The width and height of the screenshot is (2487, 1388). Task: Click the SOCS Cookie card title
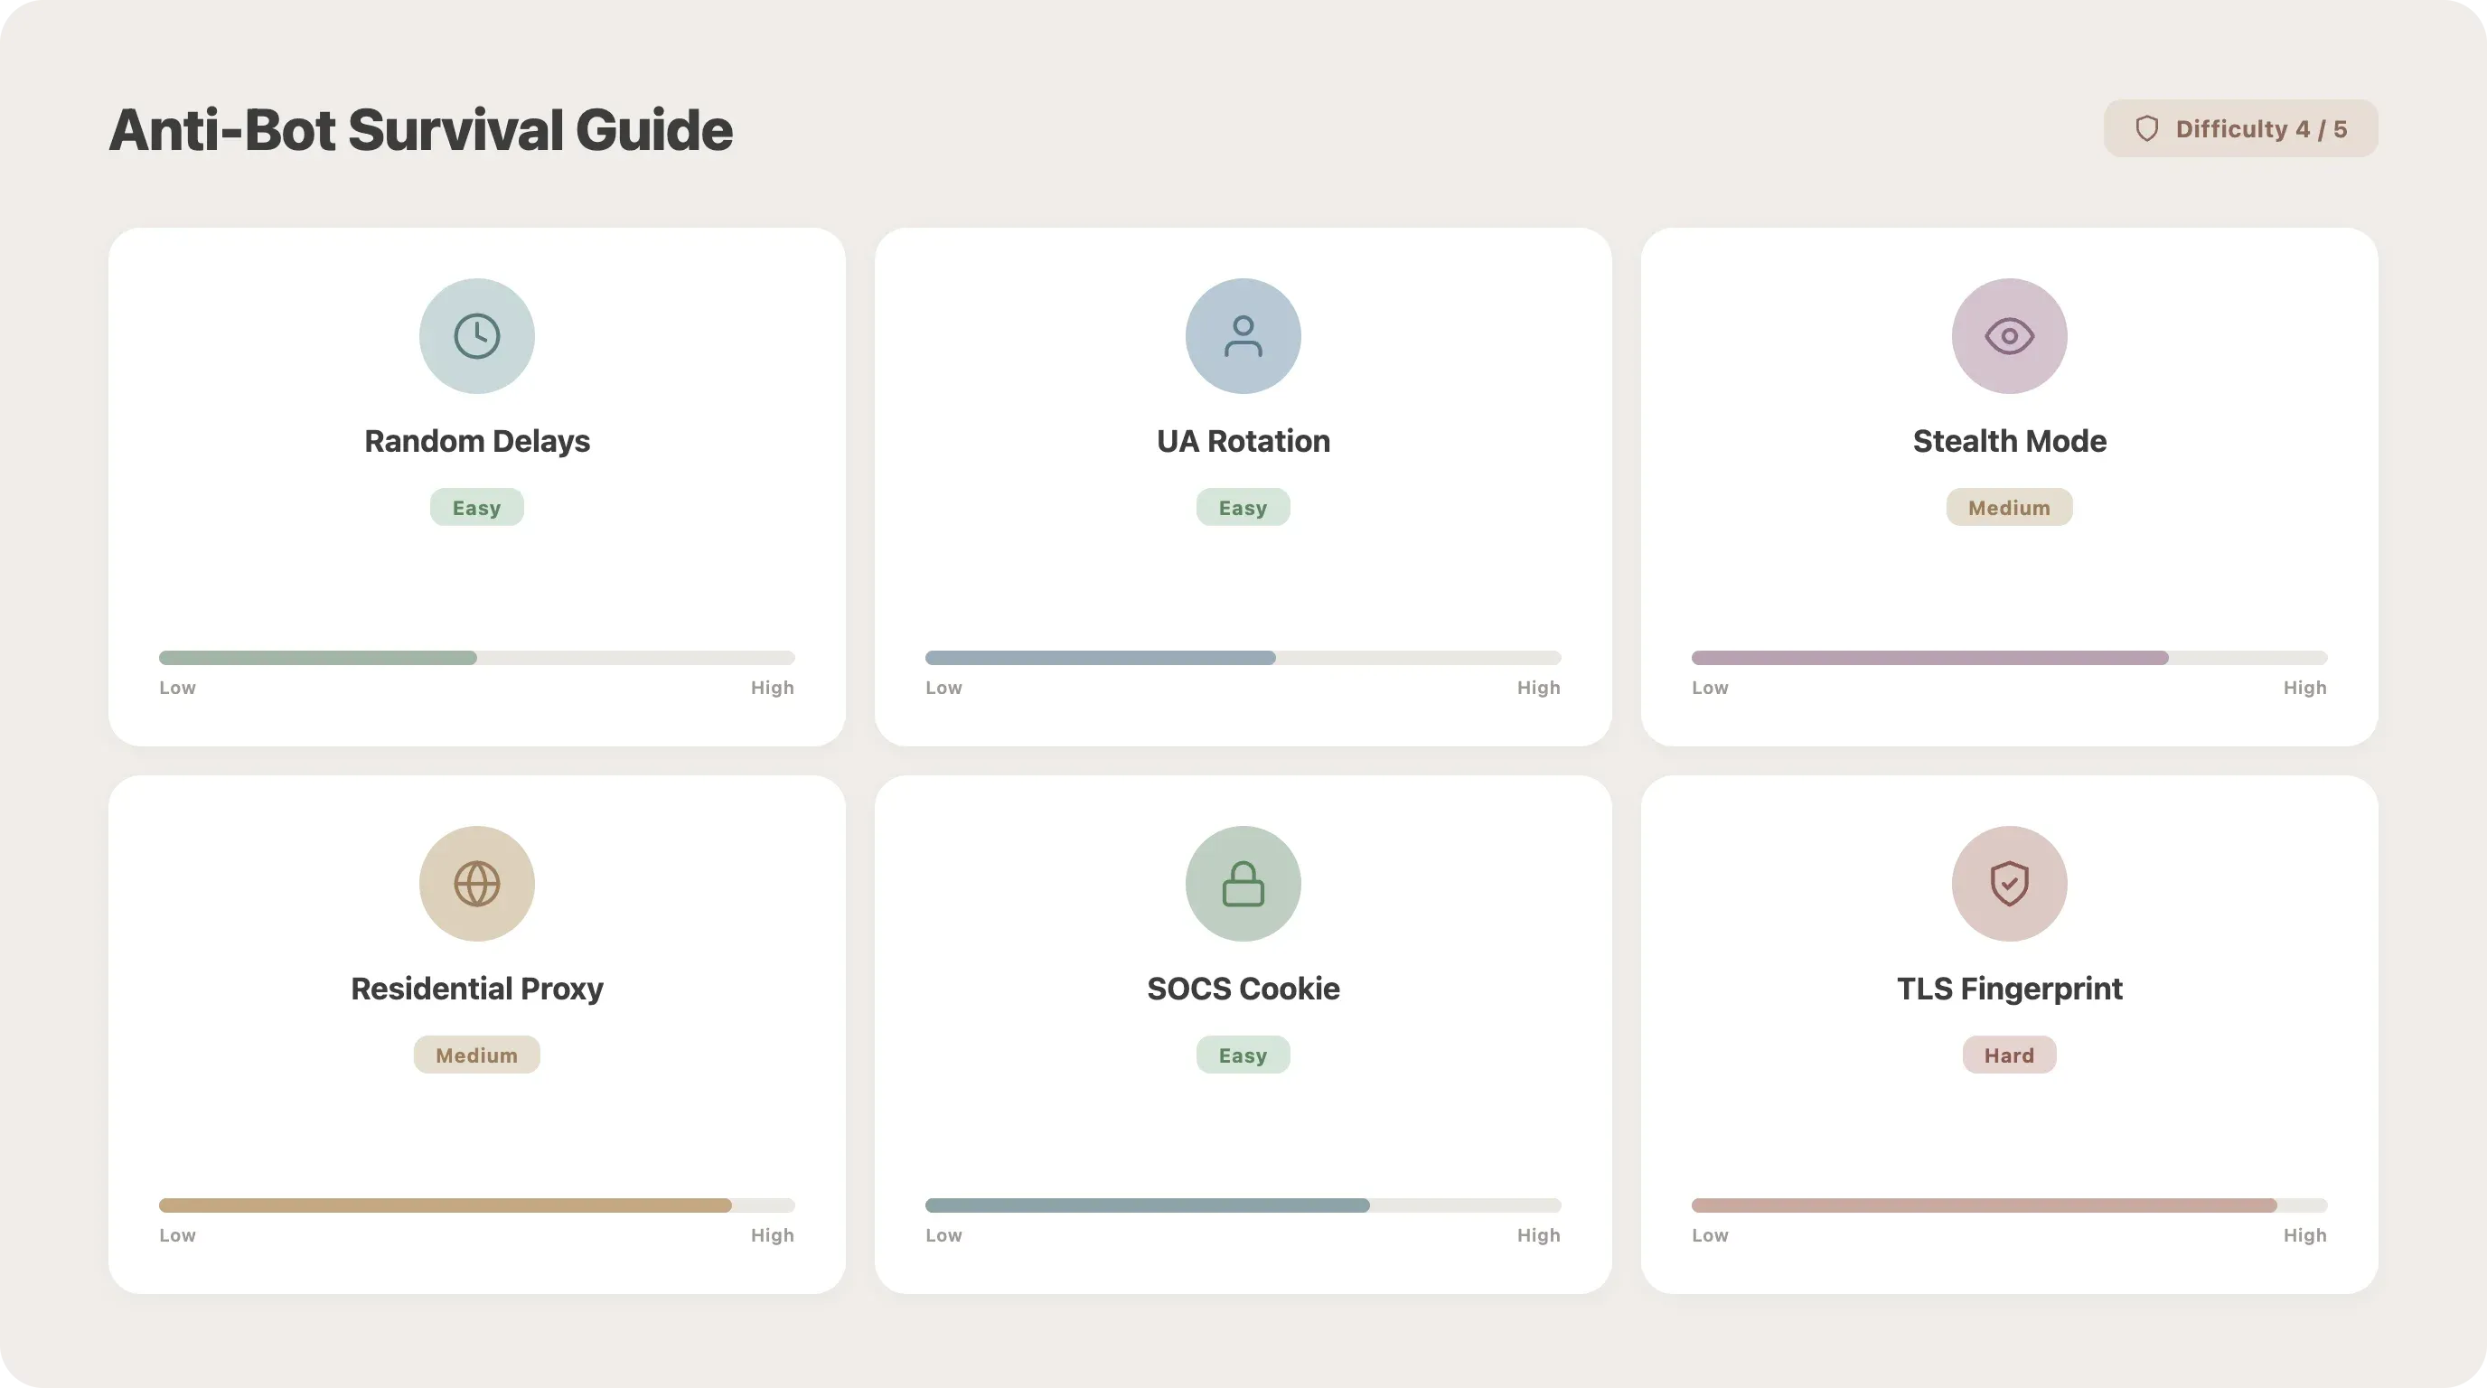[x=1243, y=989]
